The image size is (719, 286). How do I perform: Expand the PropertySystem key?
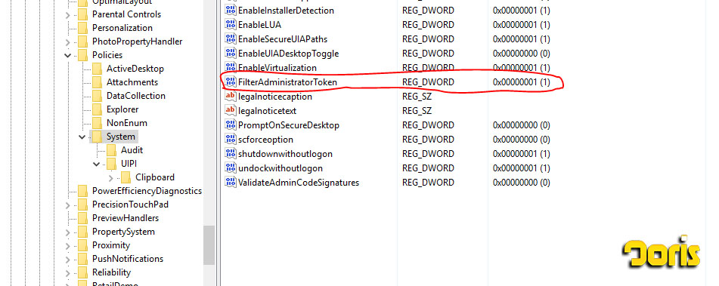coord(68,232)
